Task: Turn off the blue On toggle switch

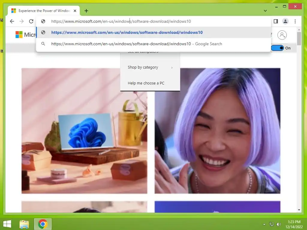Action: coord(277,48)
